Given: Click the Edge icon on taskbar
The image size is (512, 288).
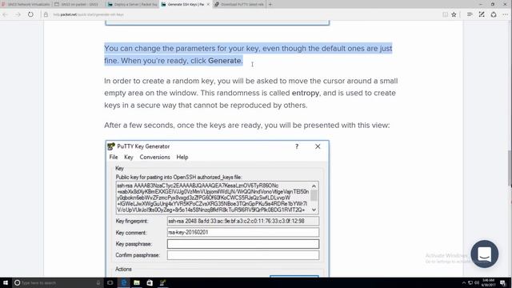Looking at the screenshot, I should pos(124,282).
